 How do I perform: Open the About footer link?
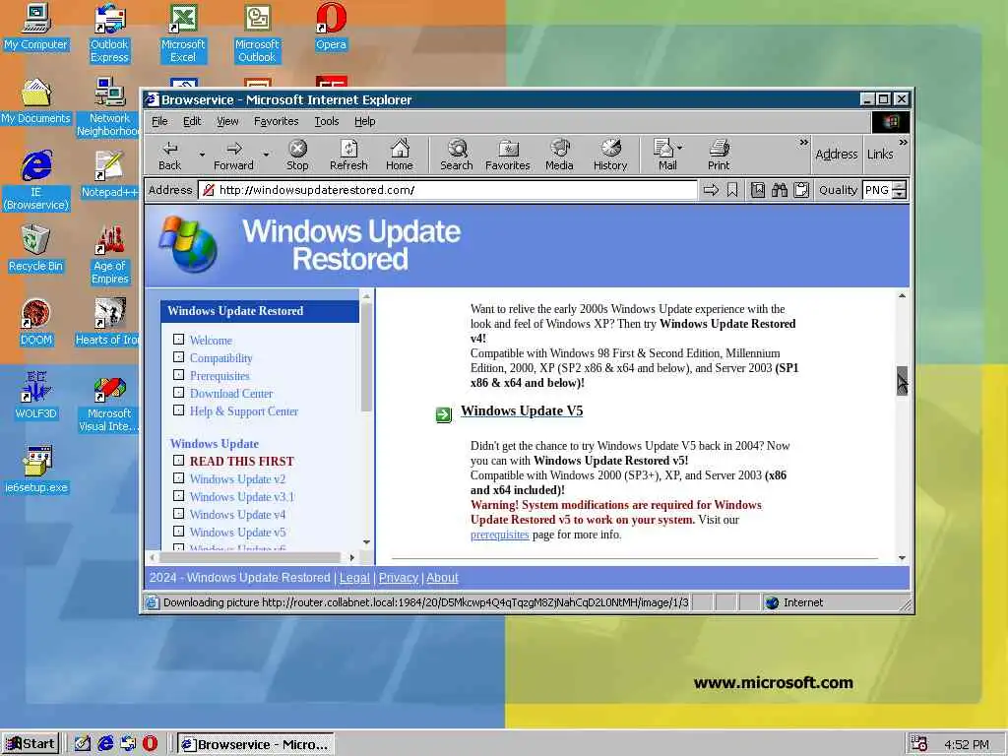(442, 577)
